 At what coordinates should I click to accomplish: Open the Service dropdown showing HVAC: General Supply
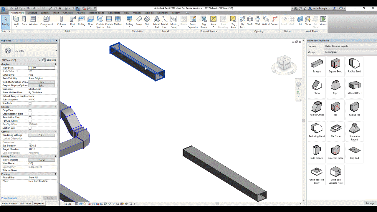(350, 46)
